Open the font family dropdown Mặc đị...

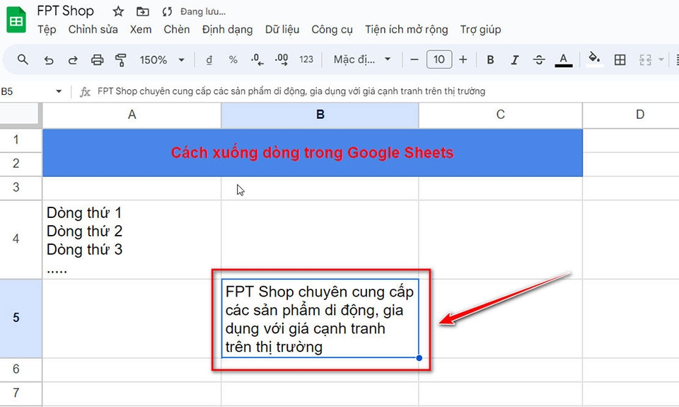pos(361,60)
